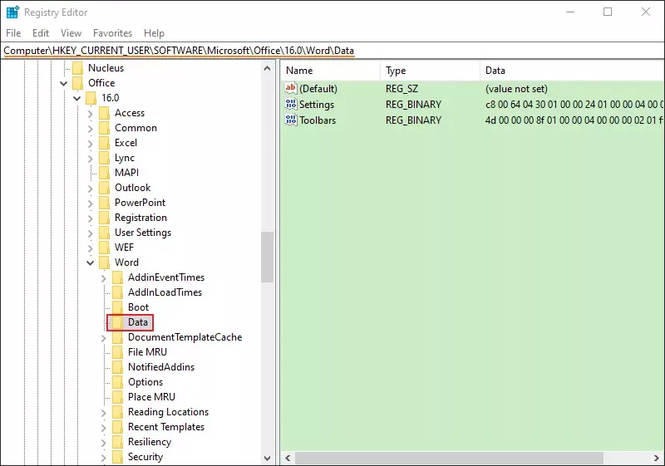665x466 pixels.
Task: Select the MAPI folder icon
Action: click(x=104, y=173)
